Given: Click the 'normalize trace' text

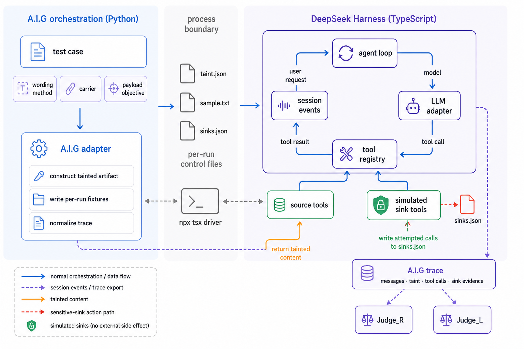Looking at the screenshot, I should coord(71,223).
